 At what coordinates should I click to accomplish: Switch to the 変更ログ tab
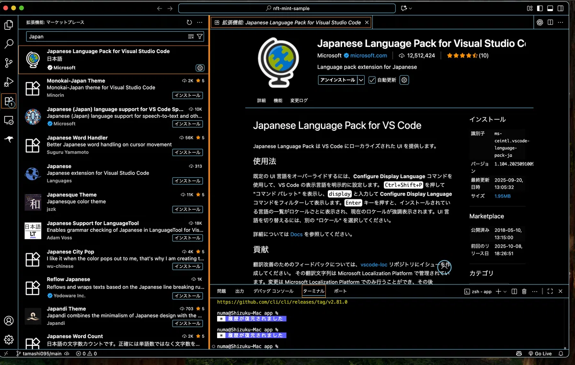pyautogui.click(x=299, y=101)
